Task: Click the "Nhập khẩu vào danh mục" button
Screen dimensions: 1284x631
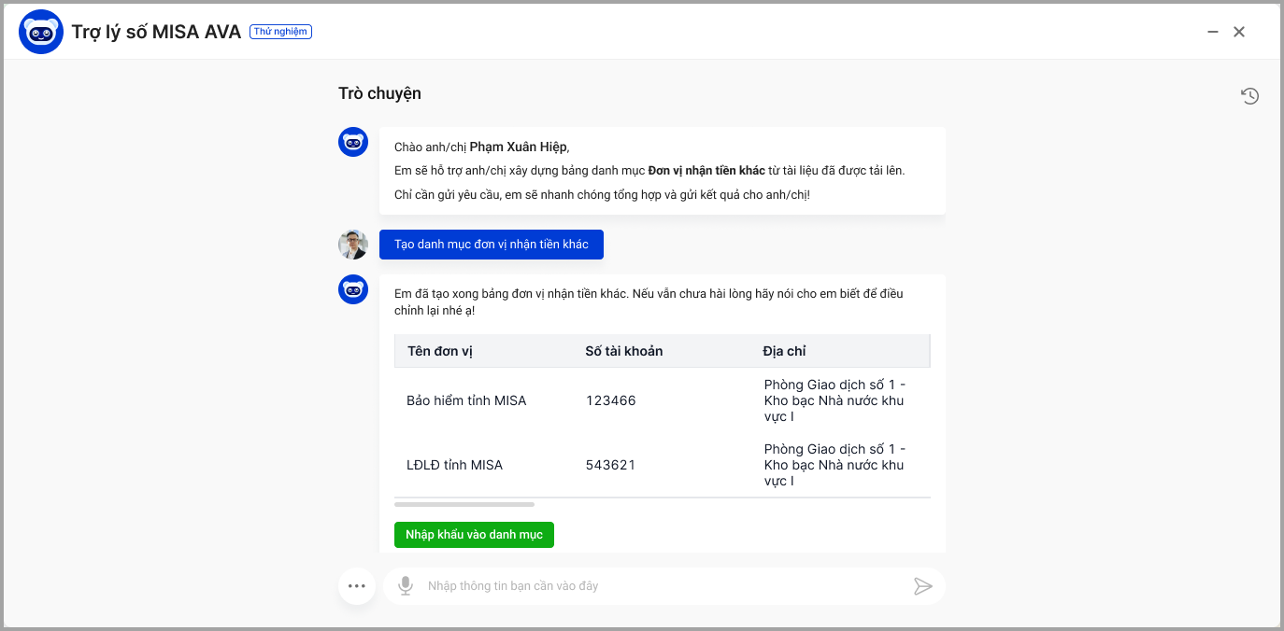Action: (x=474, y=535)
